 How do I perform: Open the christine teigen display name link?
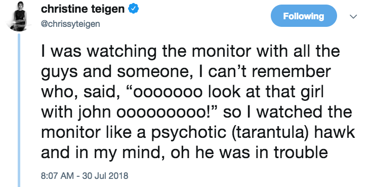[83, 9]
